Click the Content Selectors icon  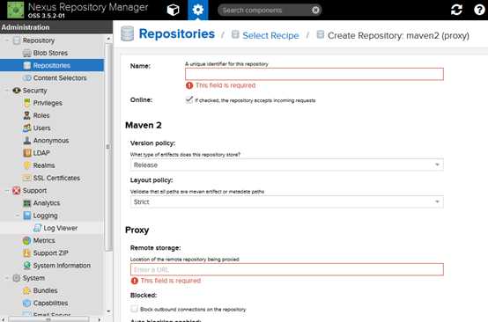[x=27, y=78]
